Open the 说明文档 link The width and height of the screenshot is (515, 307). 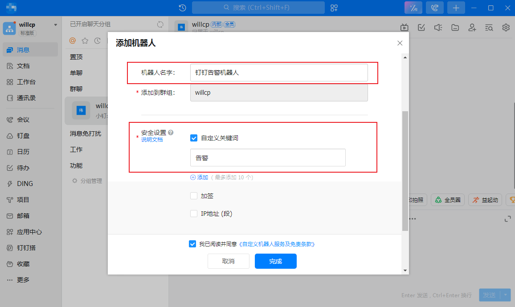tap(152, 139)
